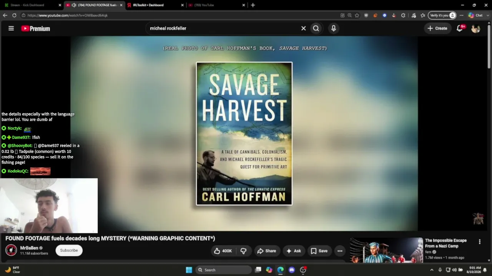The image size is (492, 276).
Task: Like the video (400K)
Action: coord(223,251)
